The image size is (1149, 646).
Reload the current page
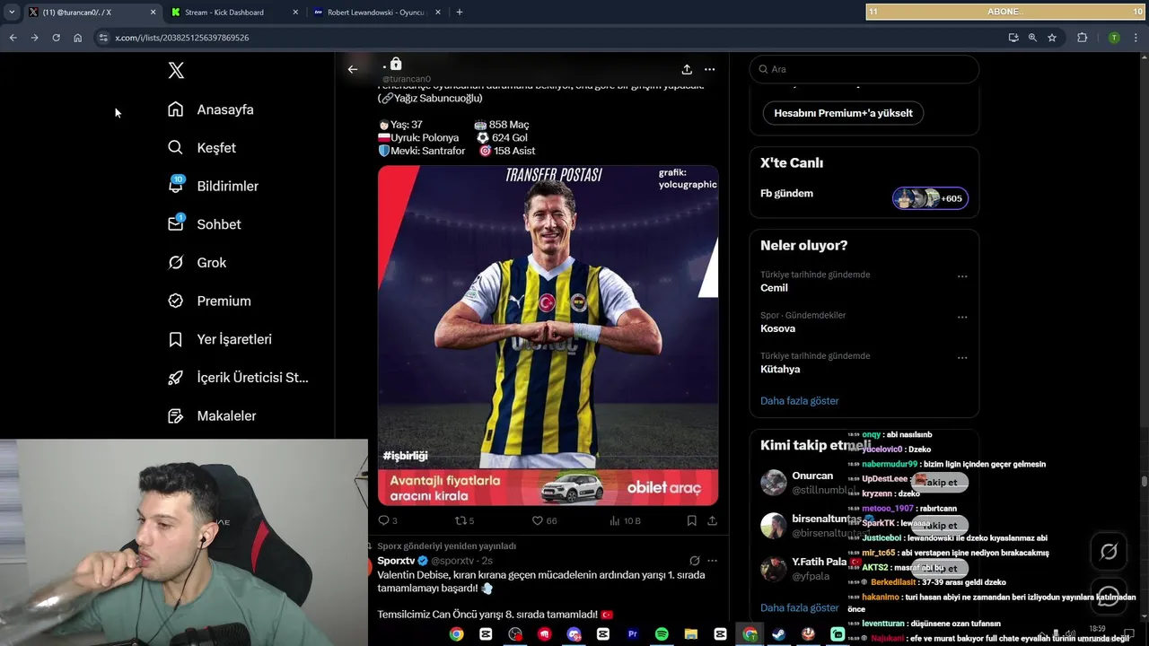(56, 38)
